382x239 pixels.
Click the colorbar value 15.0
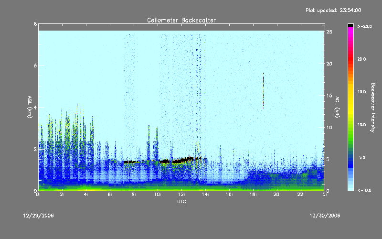[x=361, y=92]
